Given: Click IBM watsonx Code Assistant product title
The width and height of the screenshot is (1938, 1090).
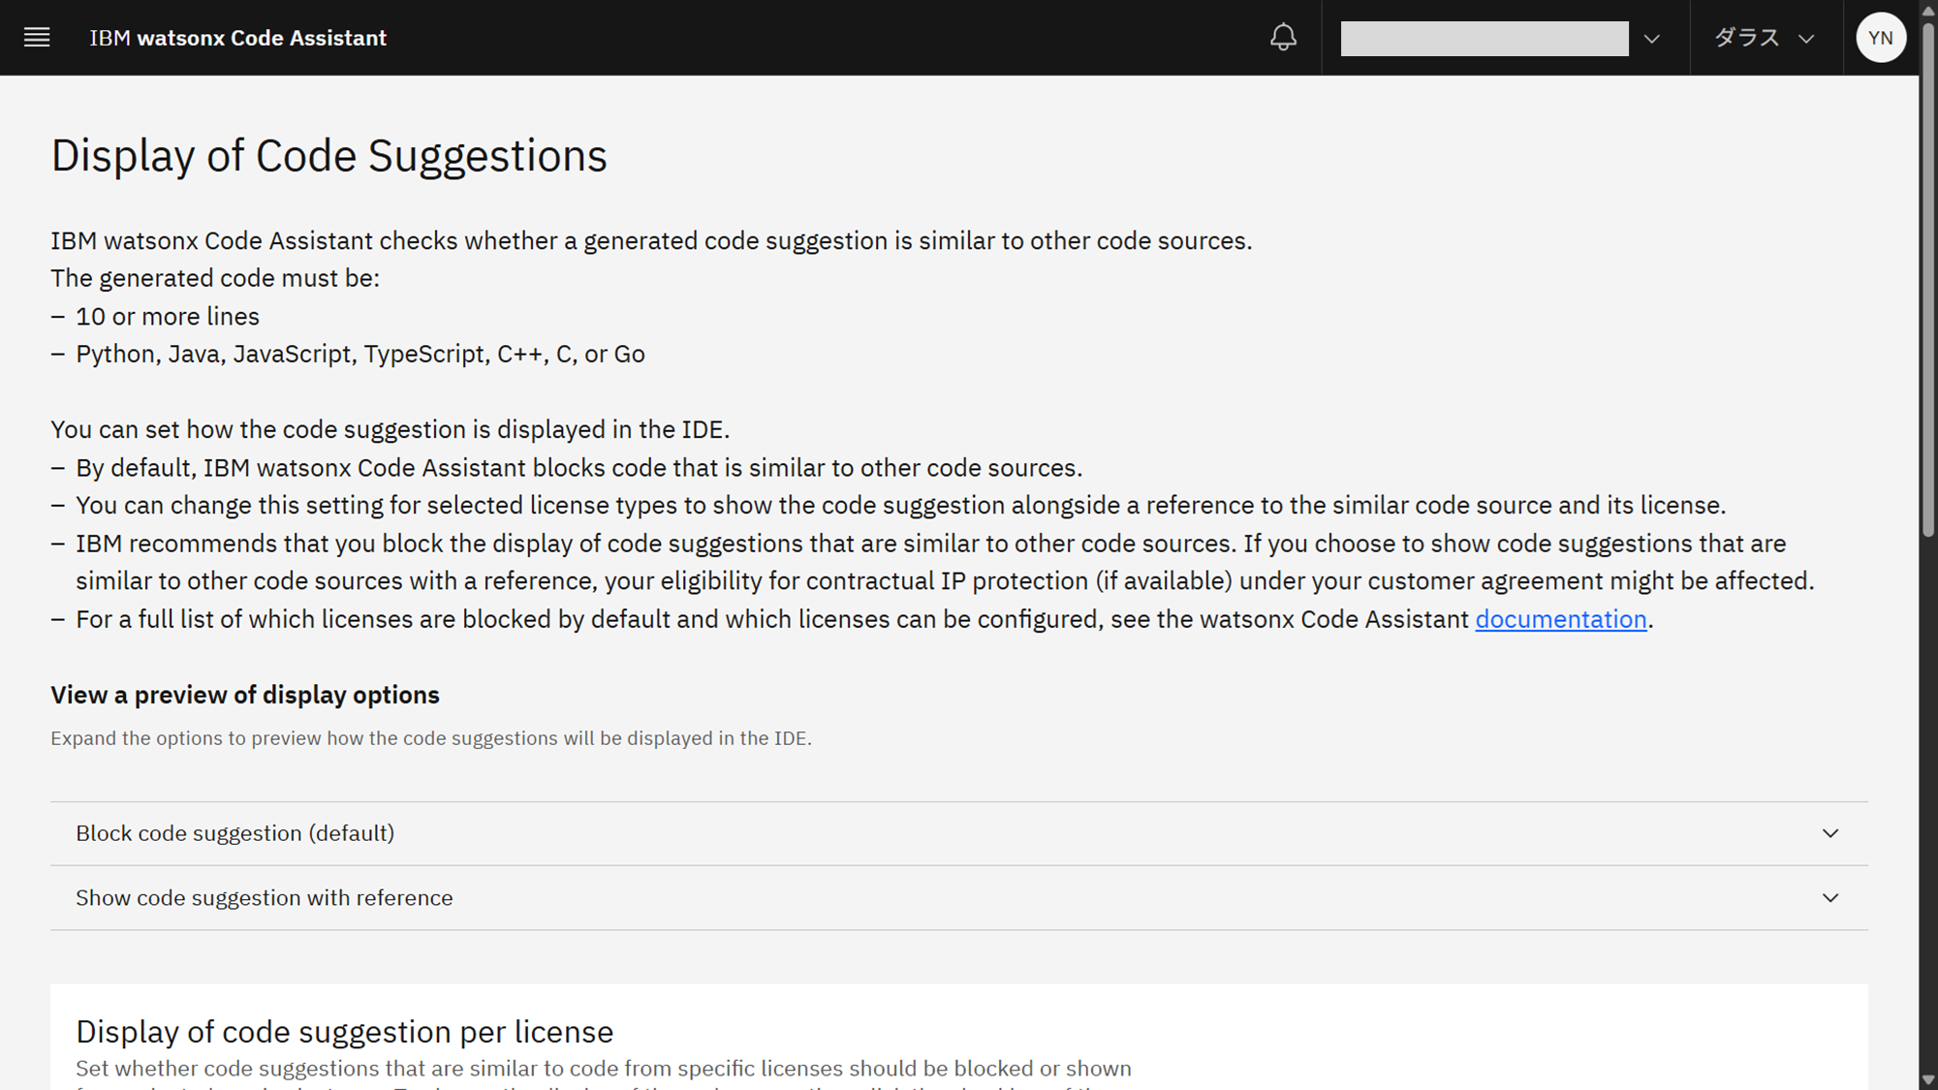Looking at the screenshot, I should click(238, 38).
